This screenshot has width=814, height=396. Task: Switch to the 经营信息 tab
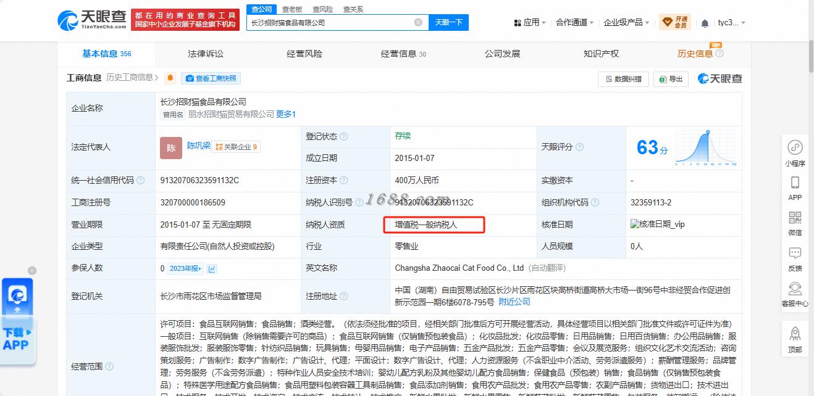click(403, 54)
